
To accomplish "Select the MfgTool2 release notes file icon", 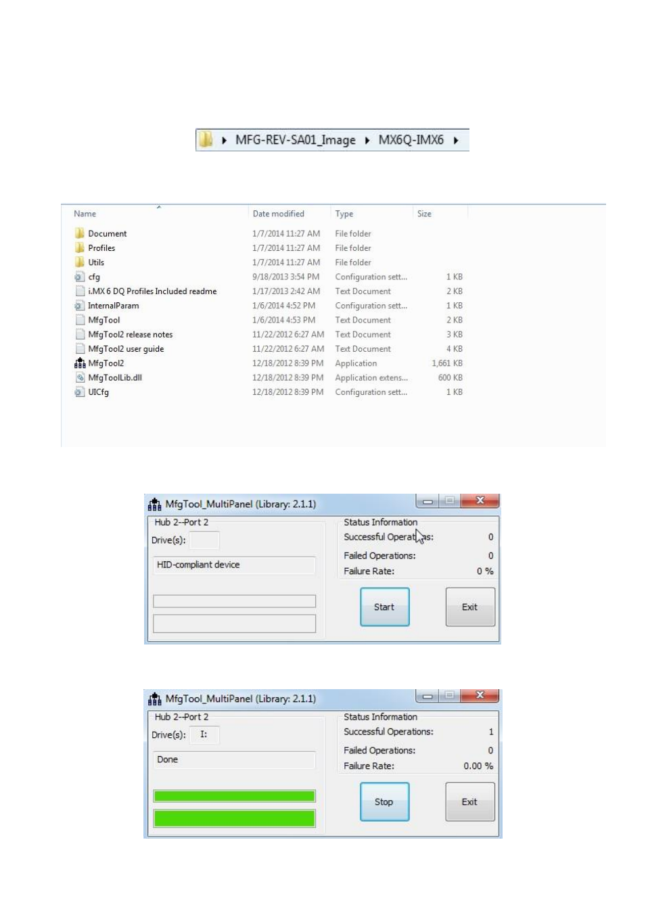I will coord(80,334).
